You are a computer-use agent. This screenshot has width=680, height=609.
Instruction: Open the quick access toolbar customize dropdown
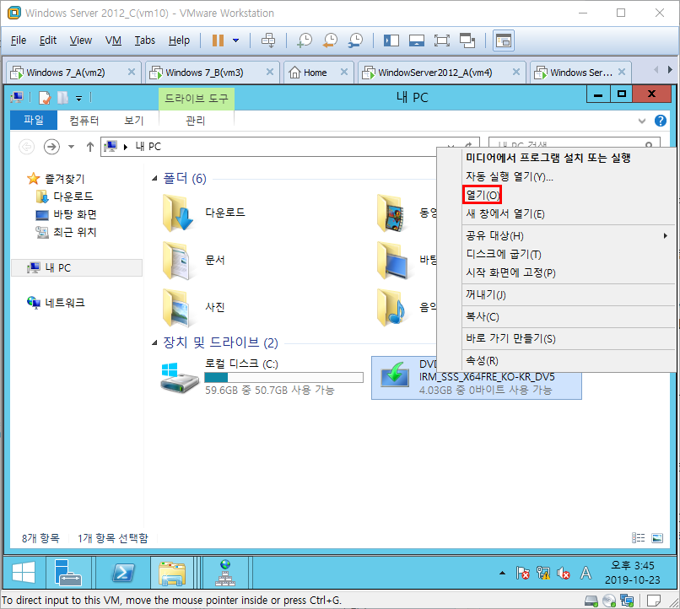click(x=78, y=99)
